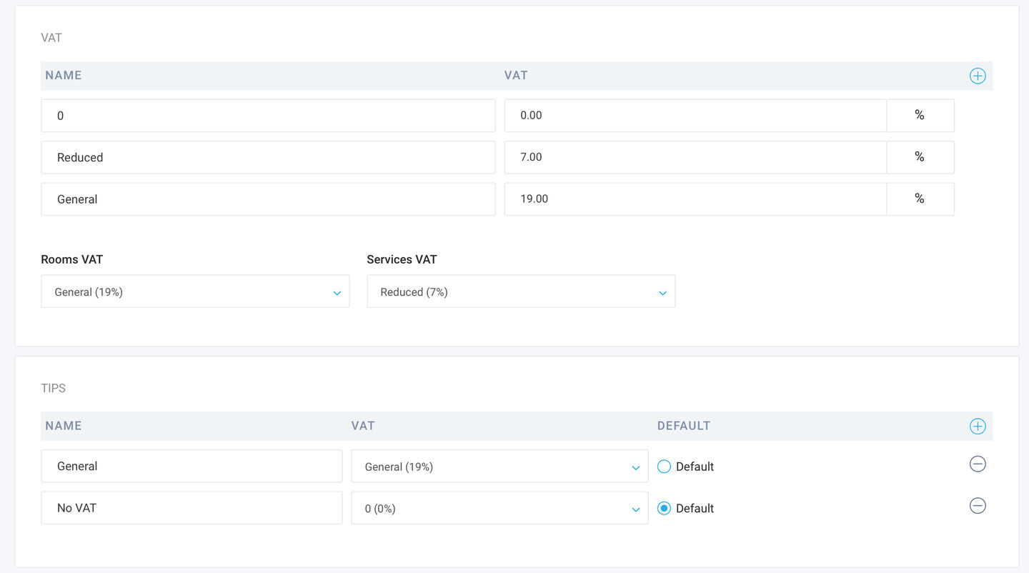Select Default radio for No VAT tip
Screen dimensions: 1029x573
pyautogui.click(x=664, y=508)
